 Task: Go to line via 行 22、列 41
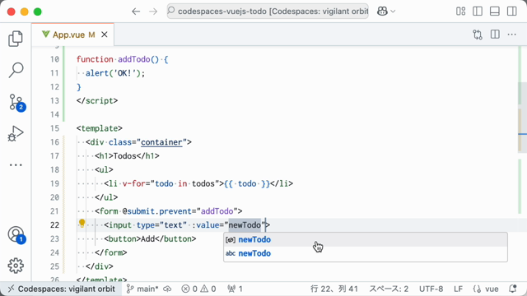coord(334,289)
